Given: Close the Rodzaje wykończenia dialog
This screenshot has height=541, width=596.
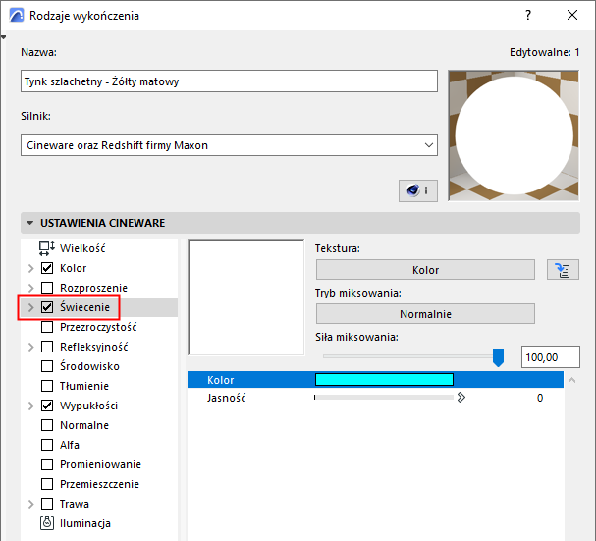Looking at the screenshot, I should [572, 15].
